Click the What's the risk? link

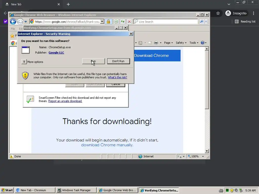coord(117,77)
